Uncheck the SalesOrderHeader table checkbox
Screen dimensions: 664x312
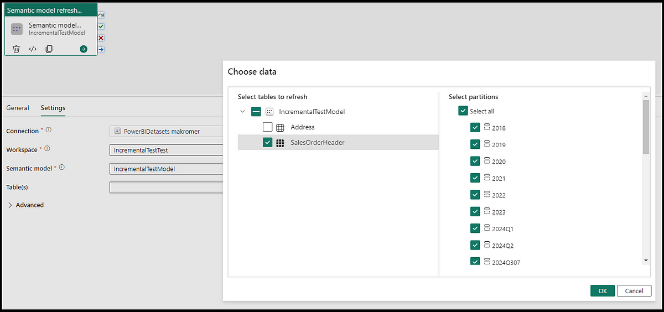click(x=268, y=143)
